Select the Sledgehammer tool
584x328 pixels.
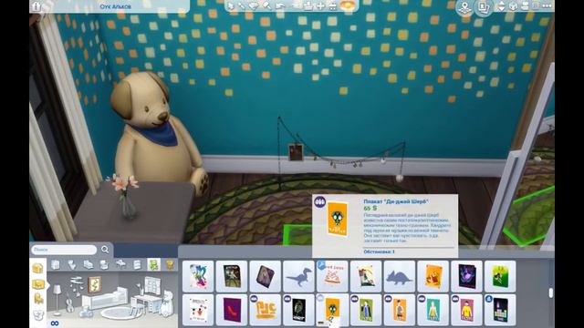click(267, 6)
